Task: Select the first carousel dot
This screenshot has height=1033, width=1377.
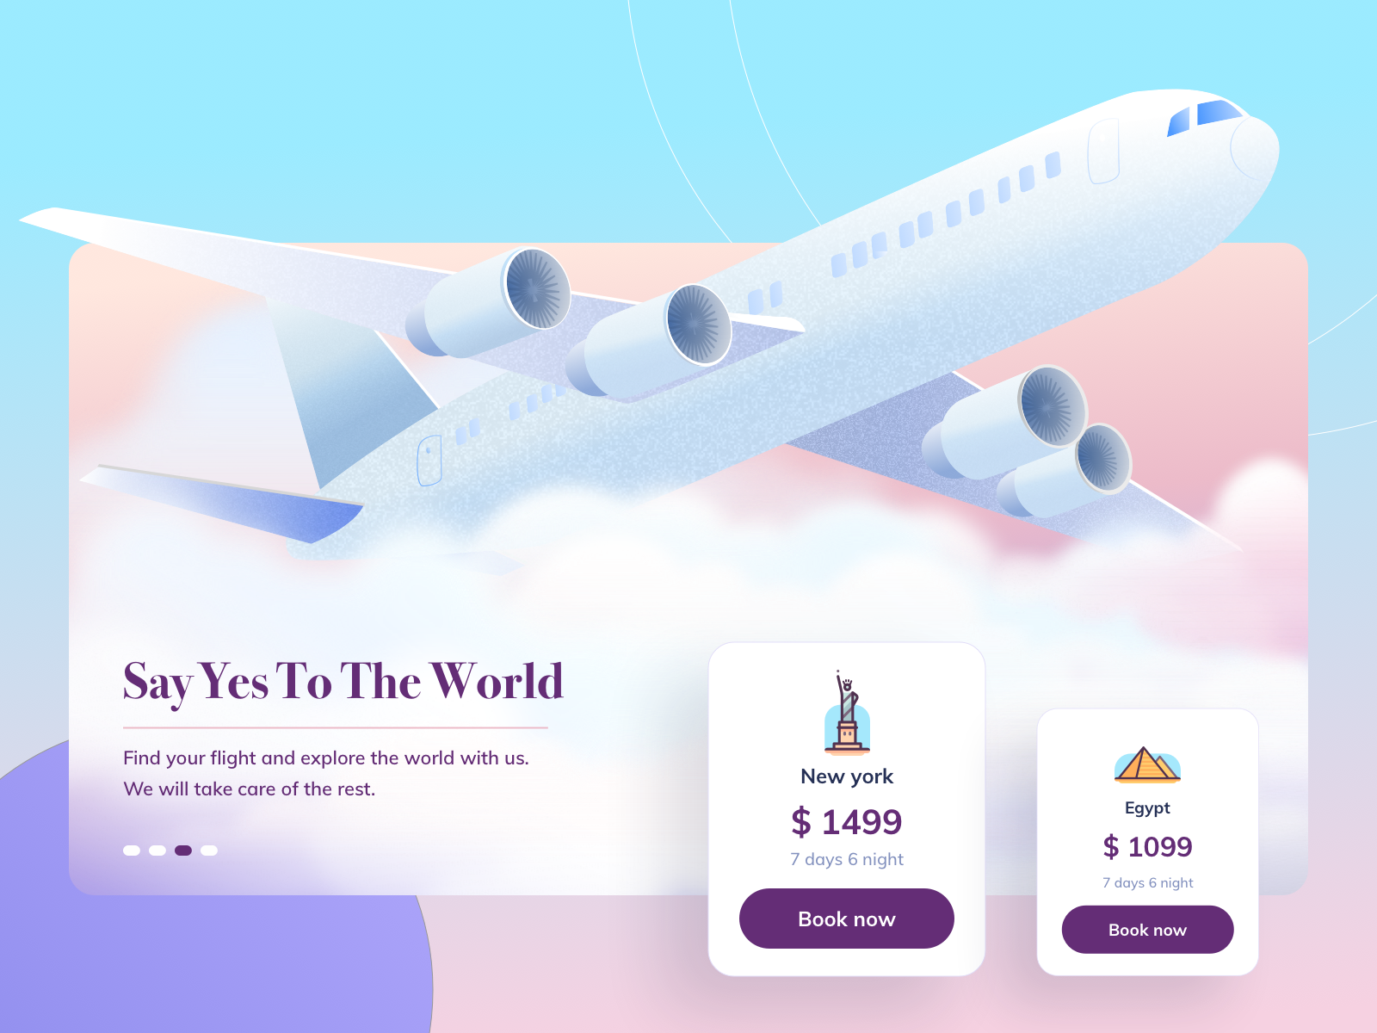Action: coord(132,851)
